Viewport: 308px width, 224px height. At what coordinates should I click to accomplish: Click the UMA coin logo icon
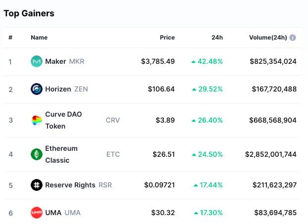click(x=37, y=213)
